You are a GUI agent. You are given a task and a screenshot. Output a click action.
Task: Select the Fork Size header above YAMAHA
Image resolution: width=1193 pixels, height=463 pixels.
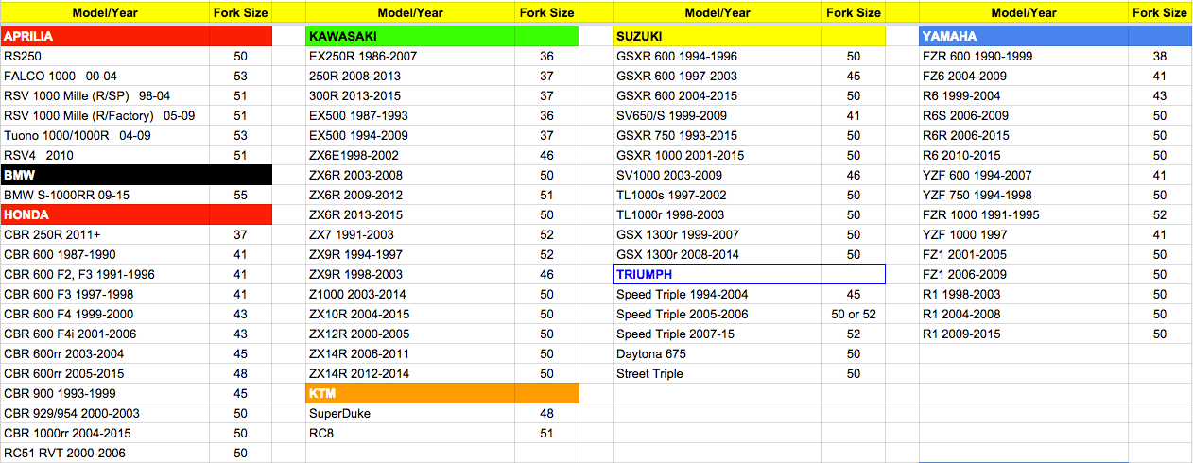[1160, 12]
